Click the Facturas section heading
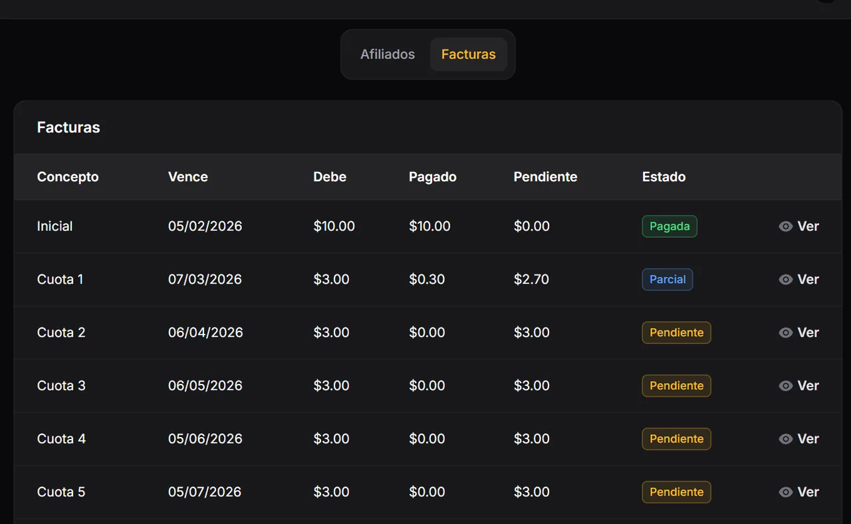Screen dimensions: 851x524 coord(68,128)
